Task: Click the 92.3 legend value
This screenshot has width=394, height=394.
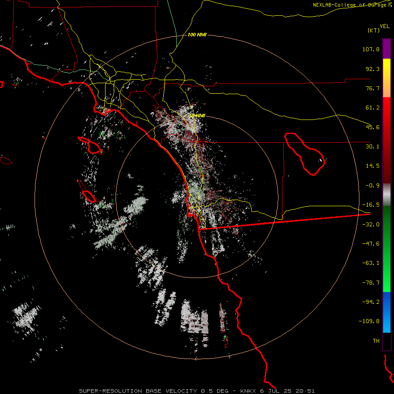Action: pyautogui.click(x=373, y=69)
